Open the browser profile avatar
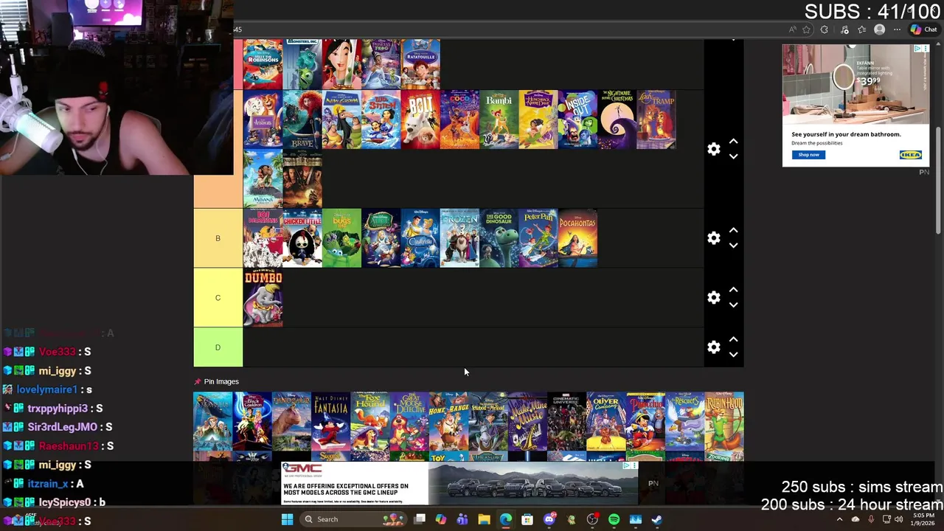Screen dimensions: 944x531 tap(879, 29)
